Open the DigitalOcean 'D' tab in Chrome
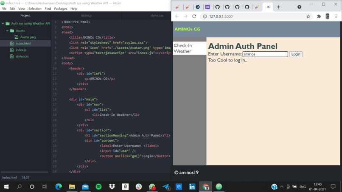This screenshot has width=342, height=192. (198, 7)
